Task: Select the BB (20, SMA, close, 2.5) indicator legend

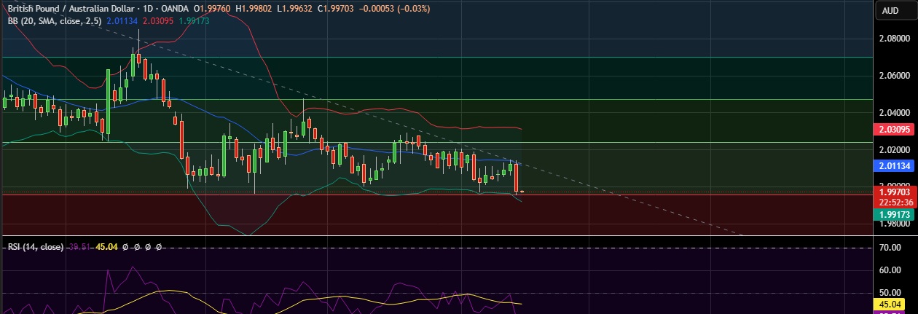Action: 54,21
